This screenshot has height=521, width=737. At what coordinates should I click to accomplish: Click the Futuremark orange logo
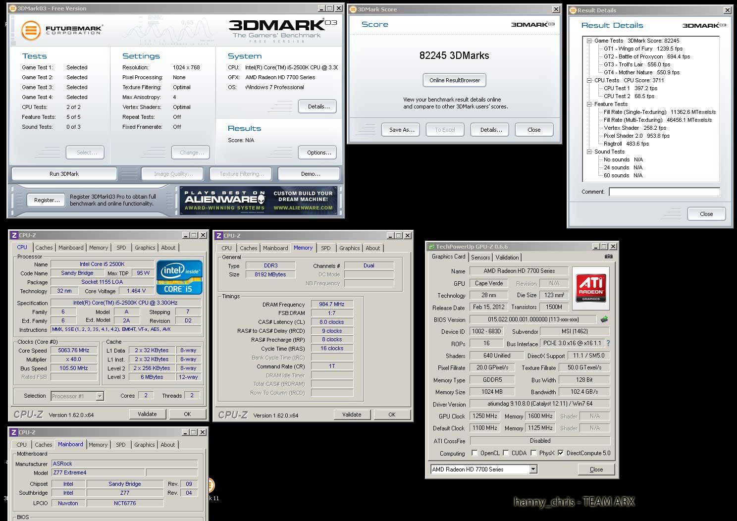[x=31, y=30]
